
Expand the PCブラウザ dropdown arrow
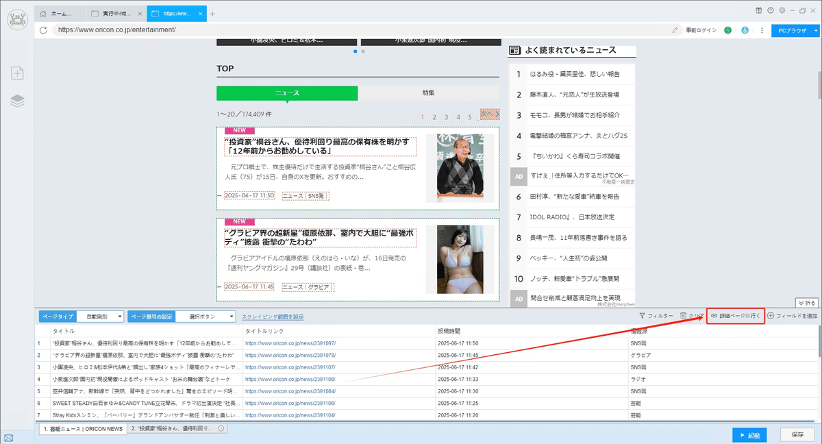816,30
